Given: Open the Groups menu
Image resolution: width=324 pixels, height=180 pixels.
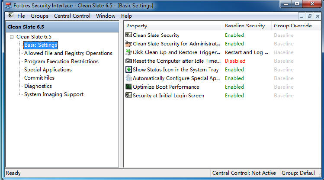Looking at the screenshot, I should click(x=39, y=16).
